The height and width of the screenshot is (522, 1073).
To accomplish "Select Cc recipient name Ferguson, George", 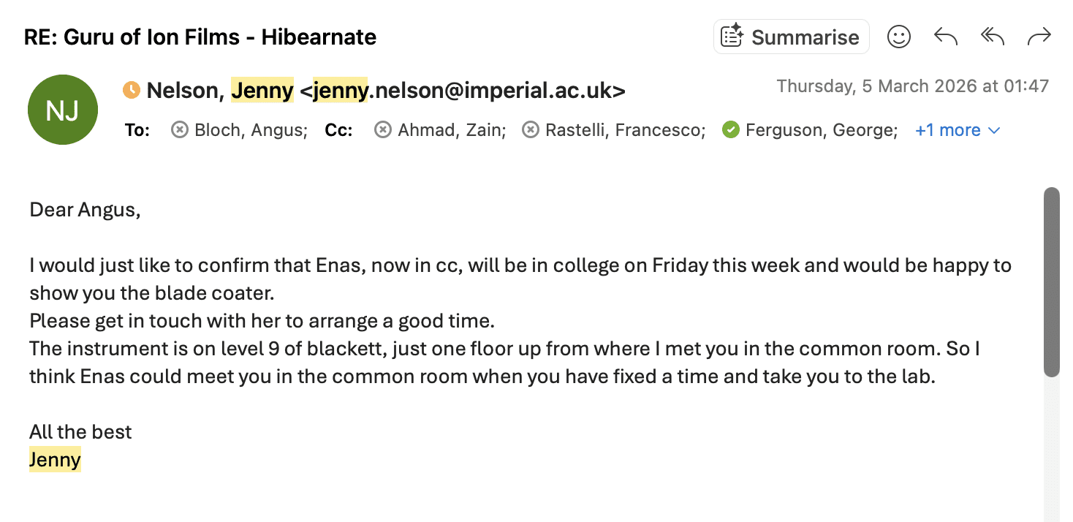I will point(821,130).
